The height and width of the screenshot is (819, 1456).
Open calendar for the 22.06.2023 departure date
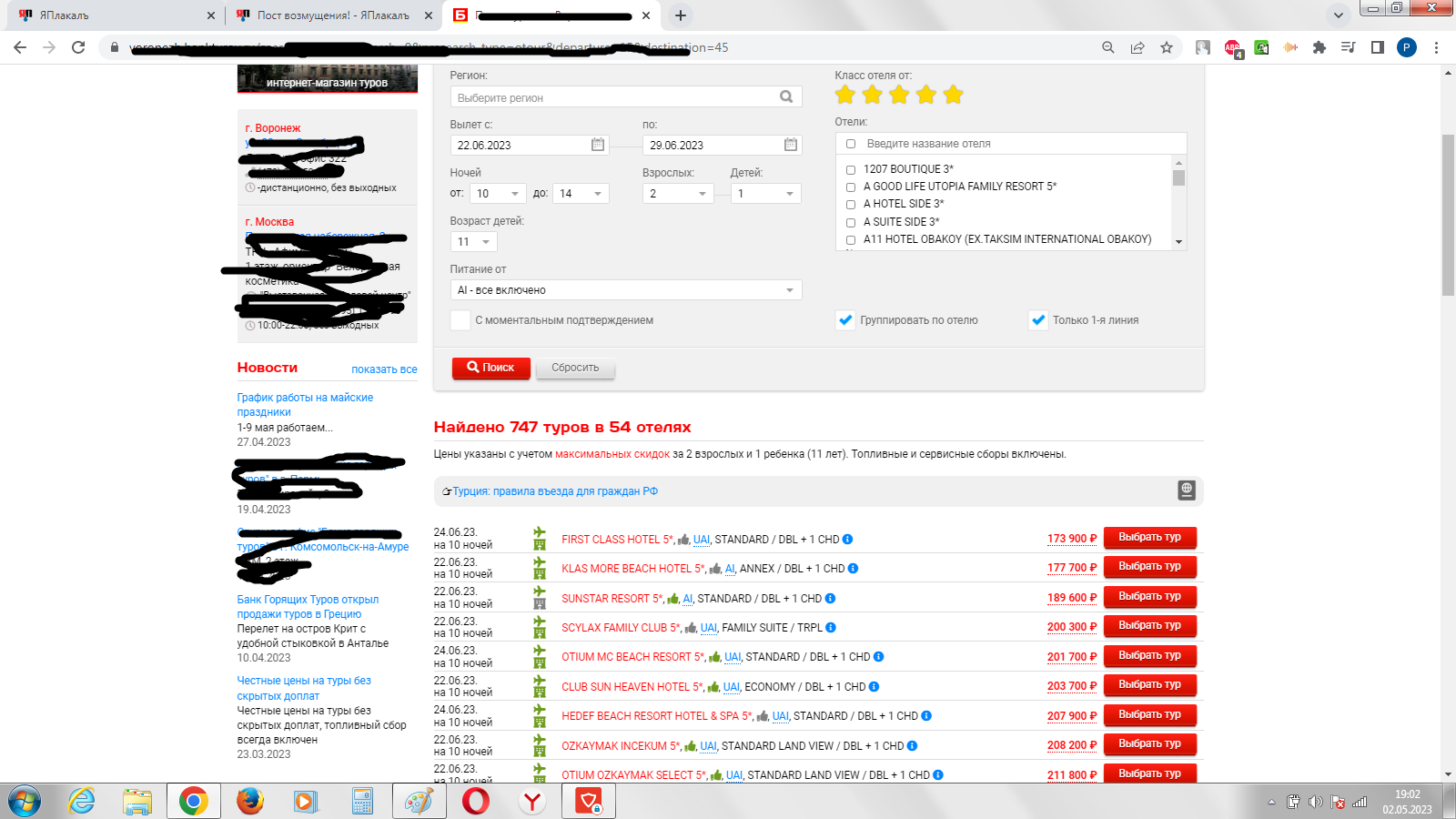598,145
